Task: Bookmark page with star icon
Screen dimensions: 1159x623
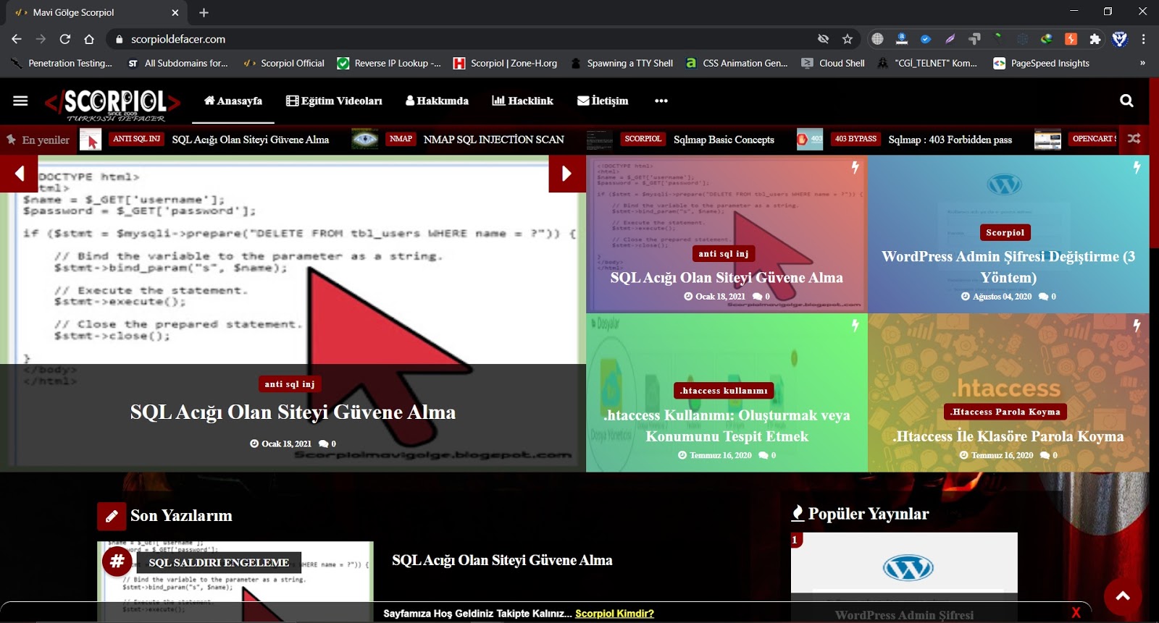Action: (x=848, y=39)
